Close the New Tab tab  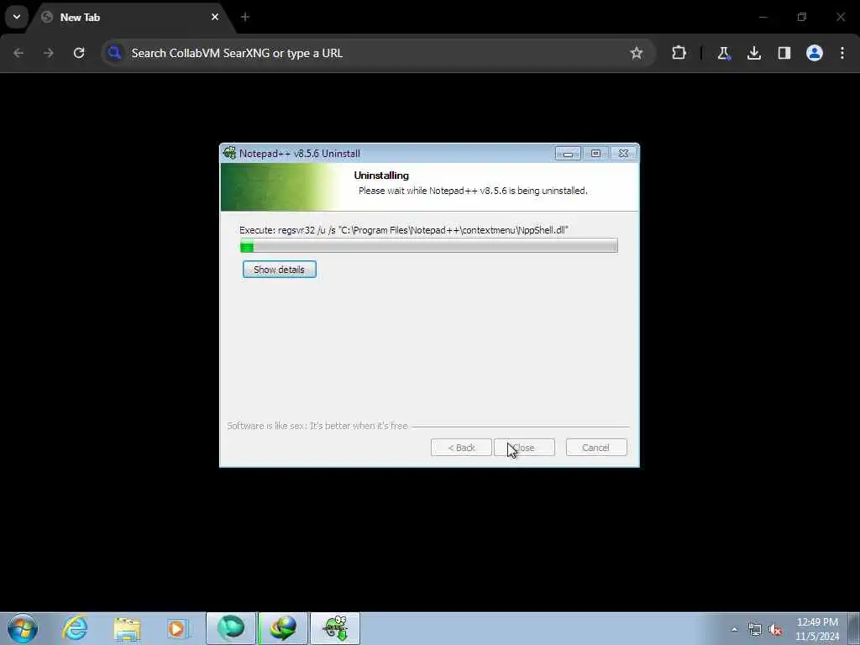[x=215, y=17]
